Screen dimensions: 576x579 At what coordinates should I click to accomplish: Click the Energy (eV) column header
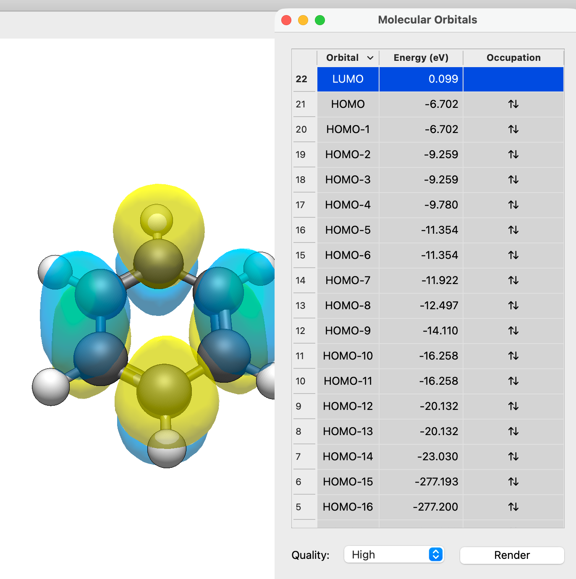point(421,58)
